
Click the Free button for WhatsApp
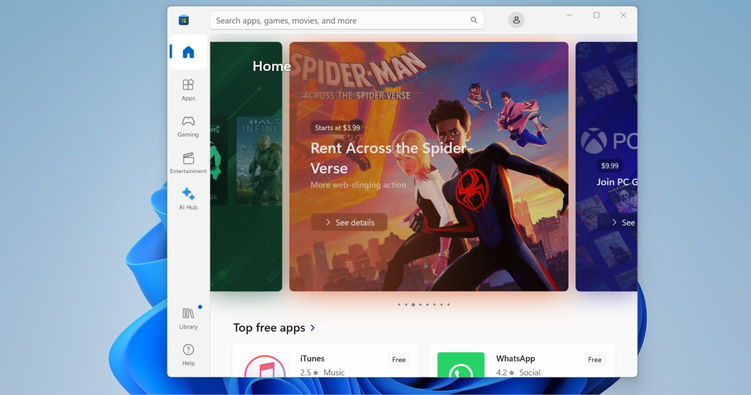pos(595,360)
